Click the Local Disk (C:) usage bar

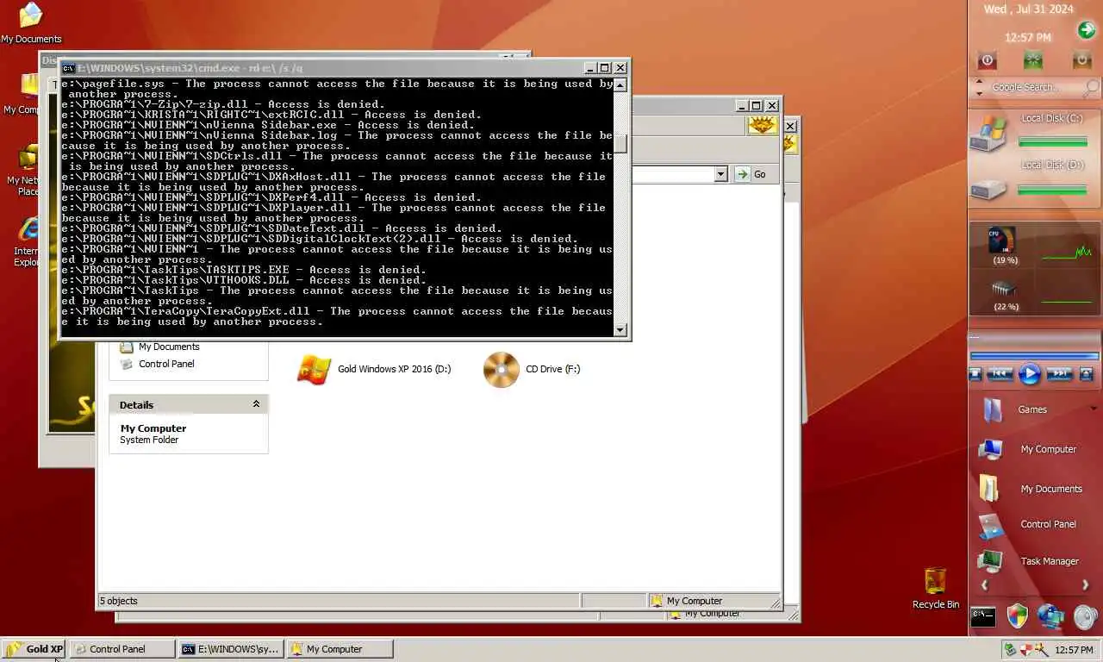[1052, 141]
